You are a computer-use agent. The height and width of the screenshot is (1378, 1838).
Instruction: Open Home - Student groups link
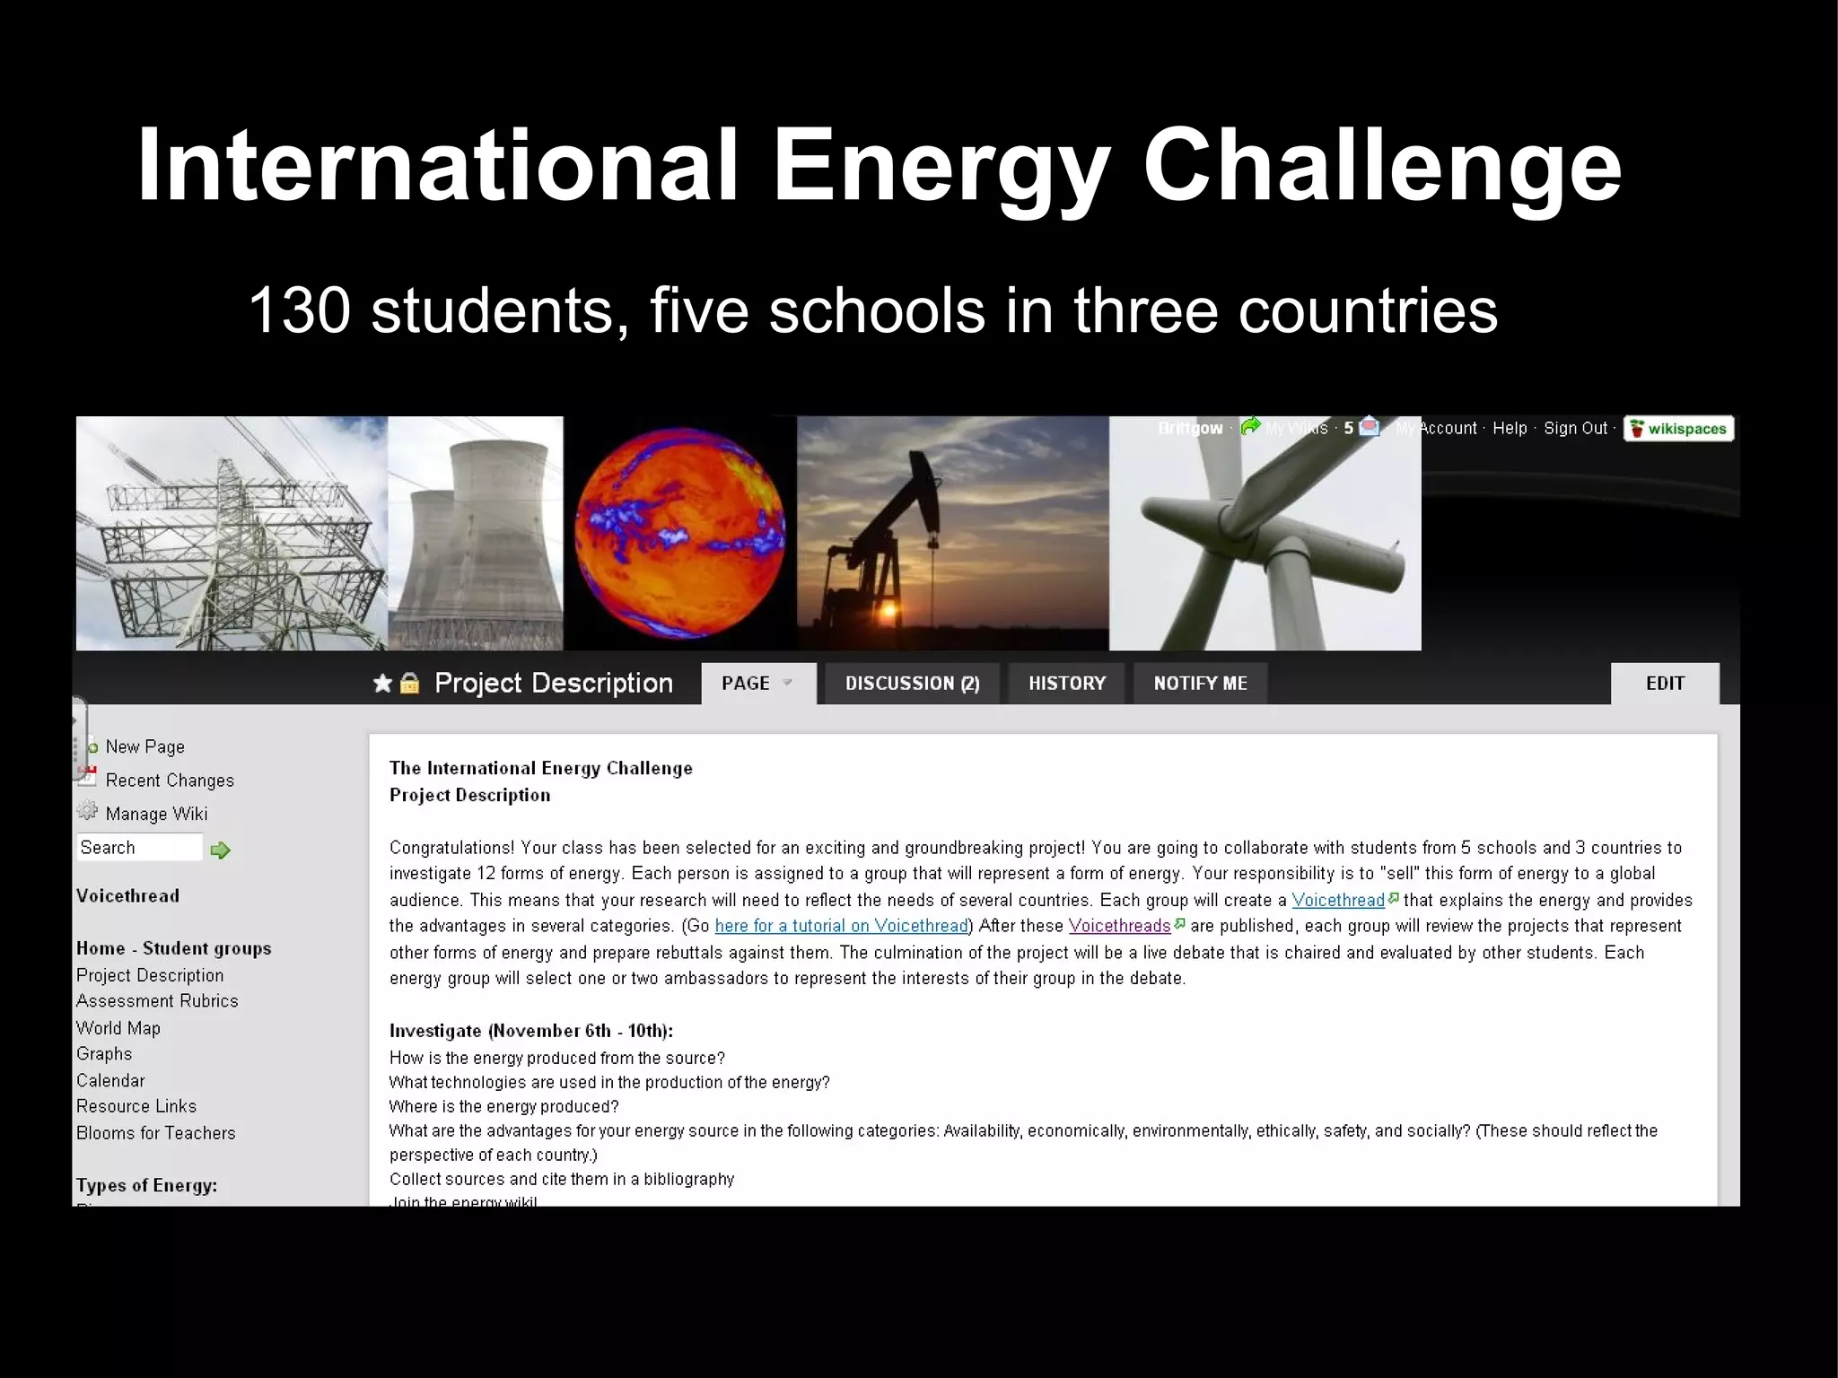(174, 948)
